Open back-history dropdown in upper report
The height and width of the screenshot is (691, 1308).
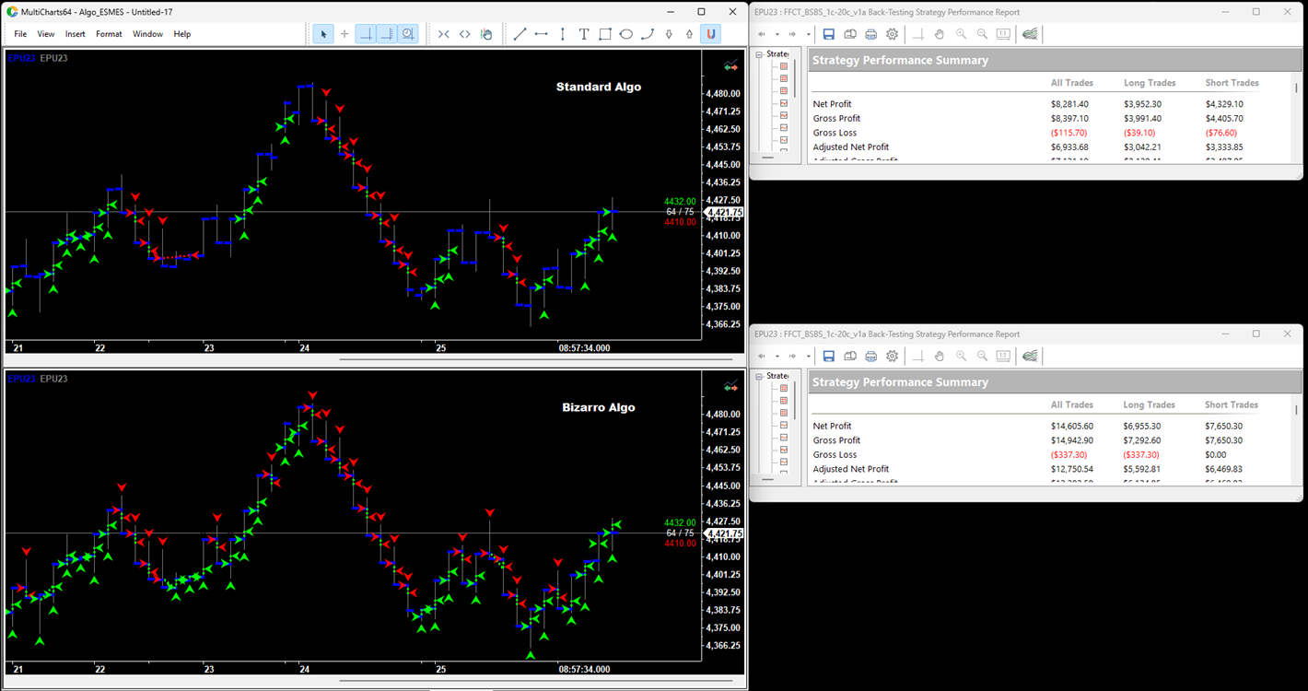(777, 34)
